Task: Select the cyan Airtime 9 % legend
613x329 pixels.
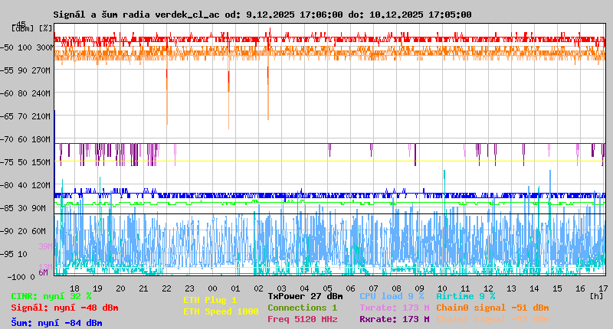Action: [465, 296]
